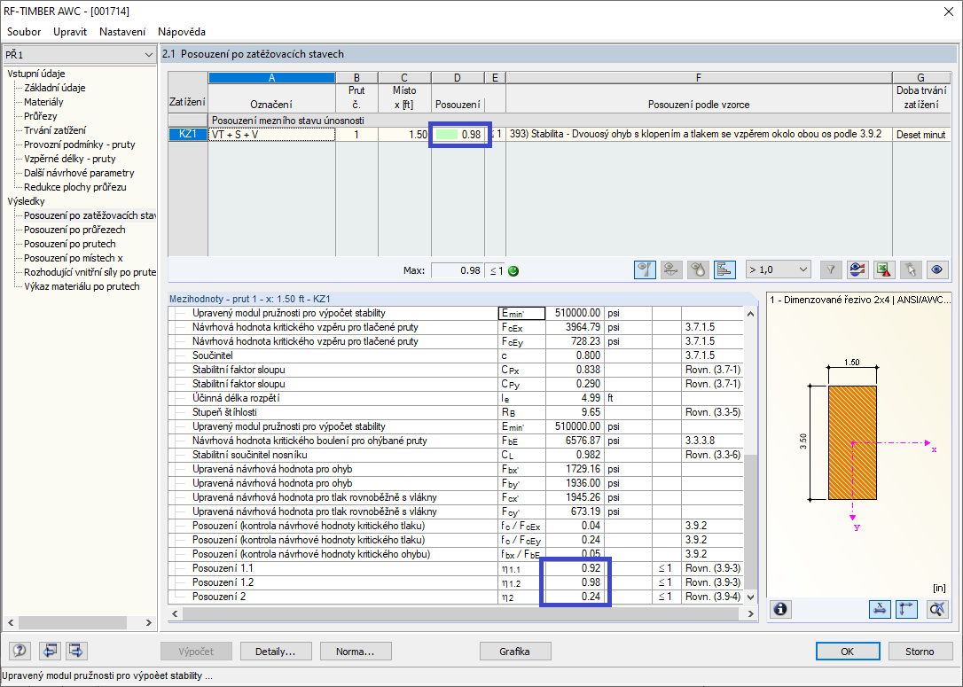
Task: Click the Excel export icon
Action: pos(884,269)
